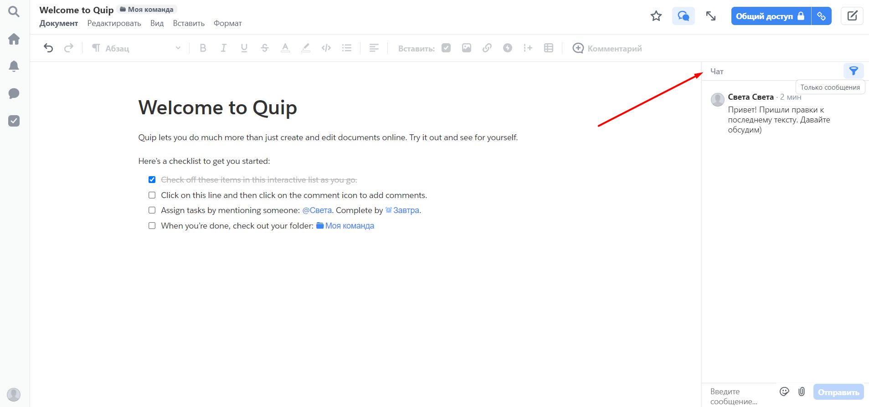Open search in the left sidebar
Image resolution: width=869 pixels, height=407 pixels.
[14, 12]
